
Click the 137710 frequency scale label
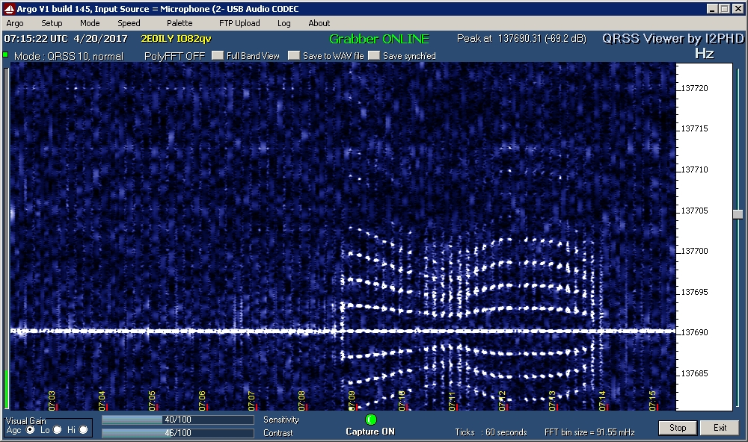(x=695, y=169)
